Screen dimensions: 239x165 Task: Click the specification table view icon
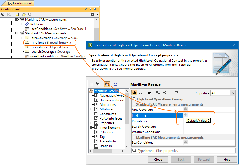point(92,84)
